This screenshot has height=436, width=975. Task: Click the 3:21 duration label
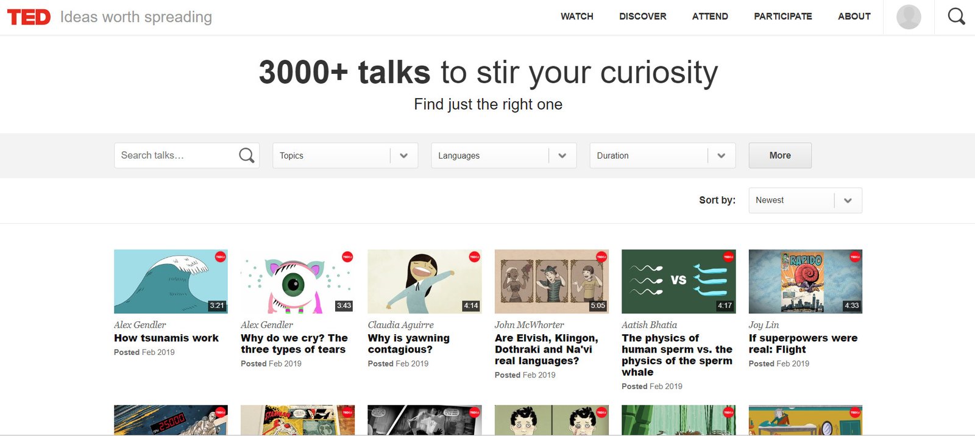coord(217,306)
